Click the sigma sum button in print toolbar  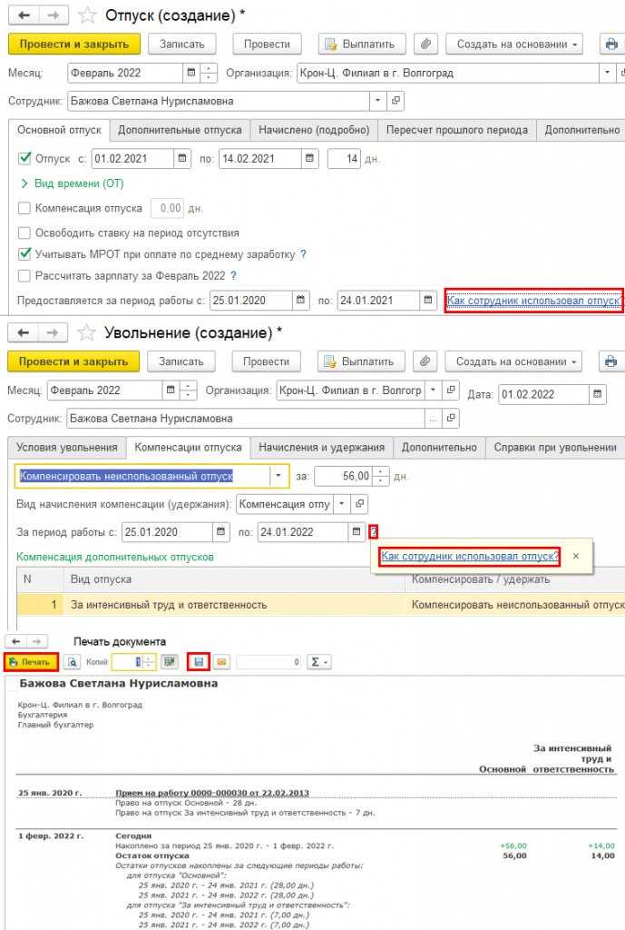[320, 662]
